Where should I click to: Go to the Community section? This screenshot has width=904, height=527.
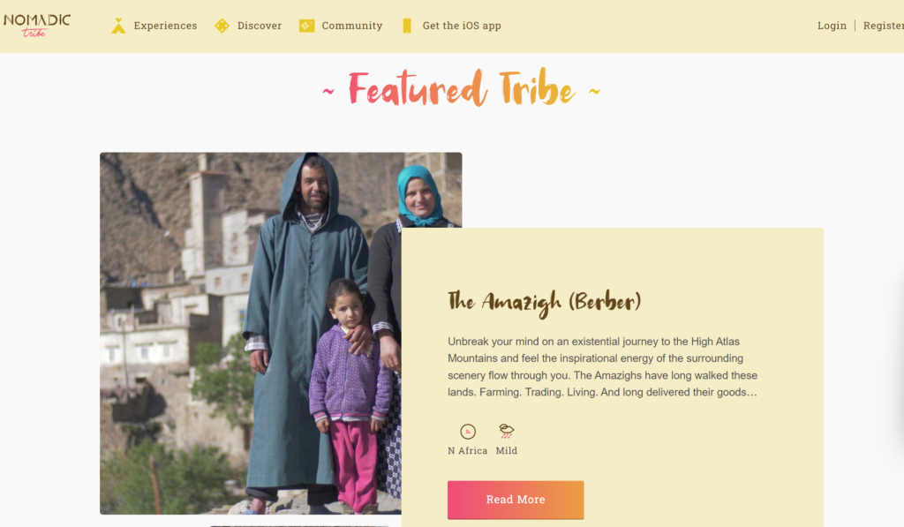pyautogui.click(x=351, y=26)
